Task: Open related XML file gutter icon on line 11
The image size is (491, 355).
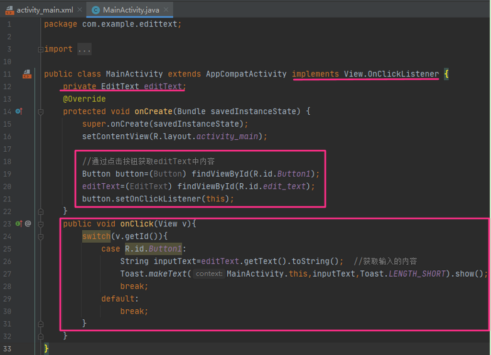Action: coord(27,74)
